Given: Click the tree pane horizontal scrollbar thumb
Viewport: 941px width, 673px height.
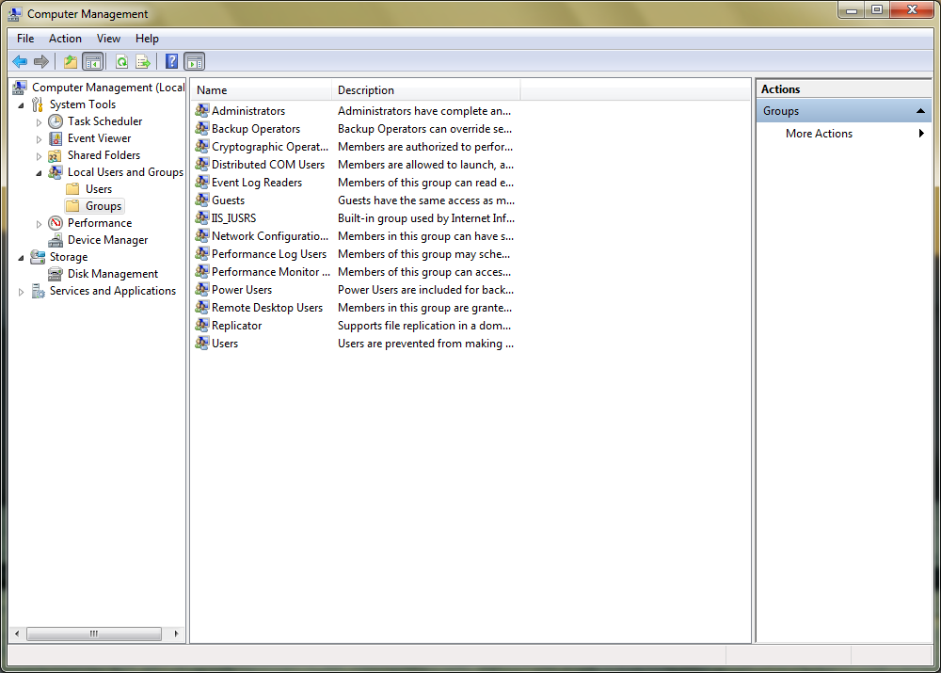Looking at the screenshot, I should tap(93, 633).
